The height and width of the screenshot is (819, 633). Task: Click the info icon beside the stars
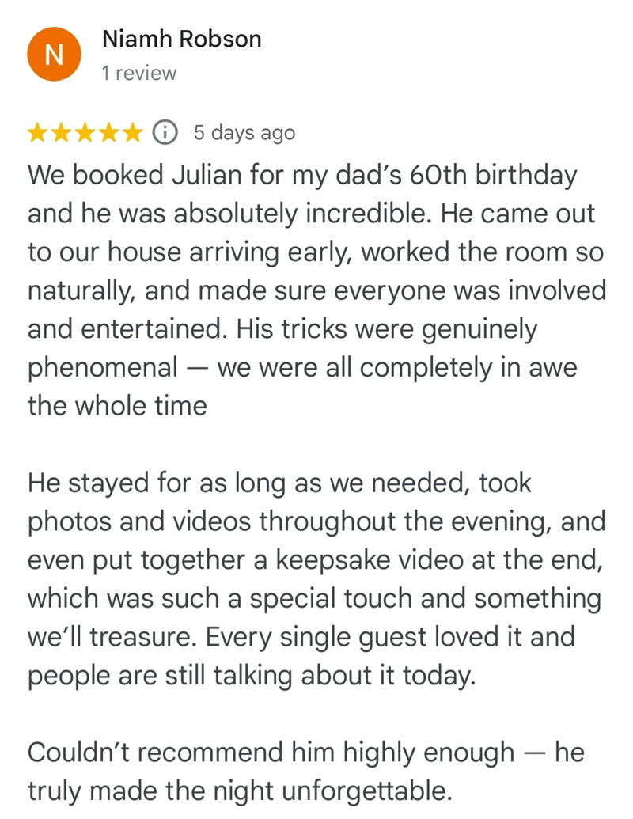pyautogui.click(x=164, y=133)
